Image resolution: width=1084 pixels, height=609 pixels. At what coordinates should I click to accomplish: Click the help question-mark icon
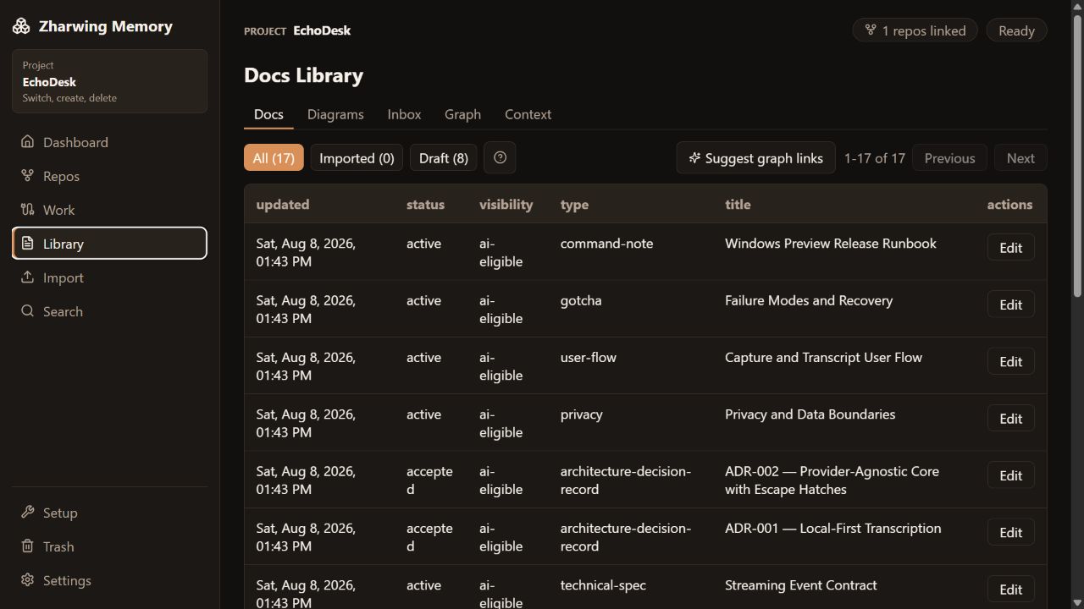(x=500, y=157)
